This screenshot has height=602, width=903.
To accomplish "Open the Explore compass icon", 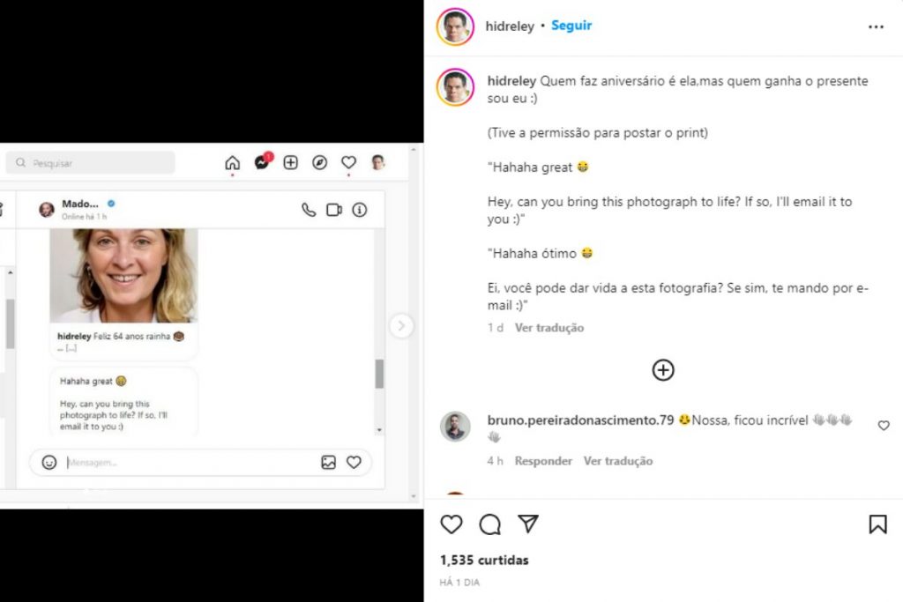I will [319, 162].
